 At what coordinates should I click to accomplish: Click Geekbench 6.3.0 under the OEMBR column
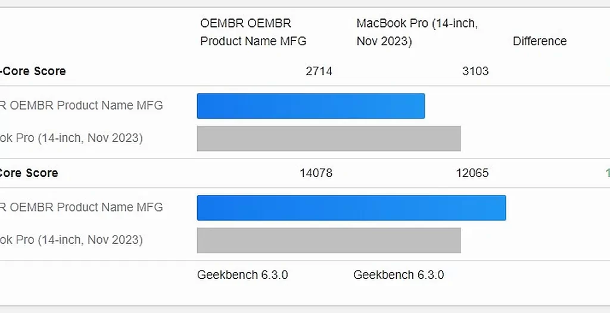(x=242, y=275)
